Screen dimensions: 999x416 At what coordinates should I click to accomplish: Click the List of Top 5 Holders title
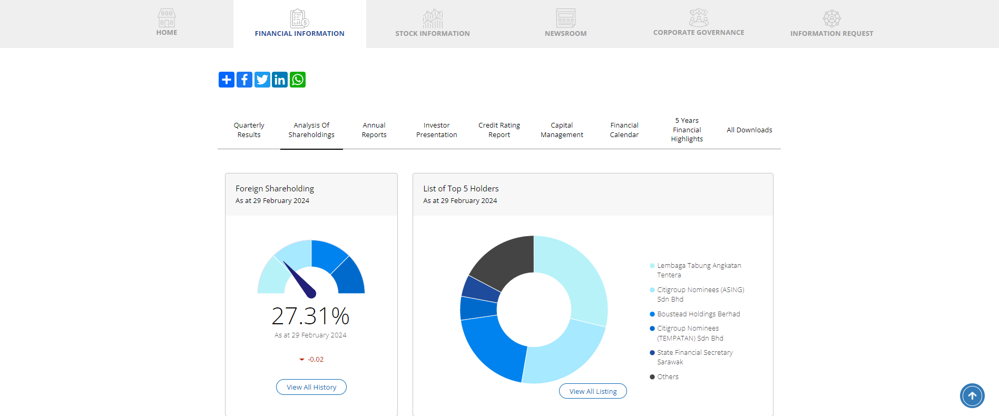[x=461, y=189]
